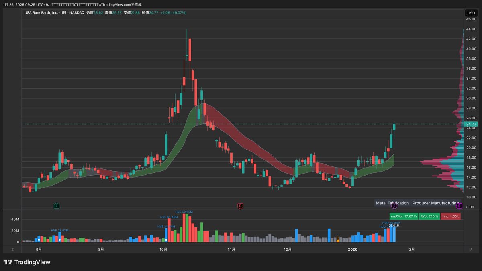The image size is (482, 271).
Task: Click the HVE 50.62M volume label
Action: (184, 212)
